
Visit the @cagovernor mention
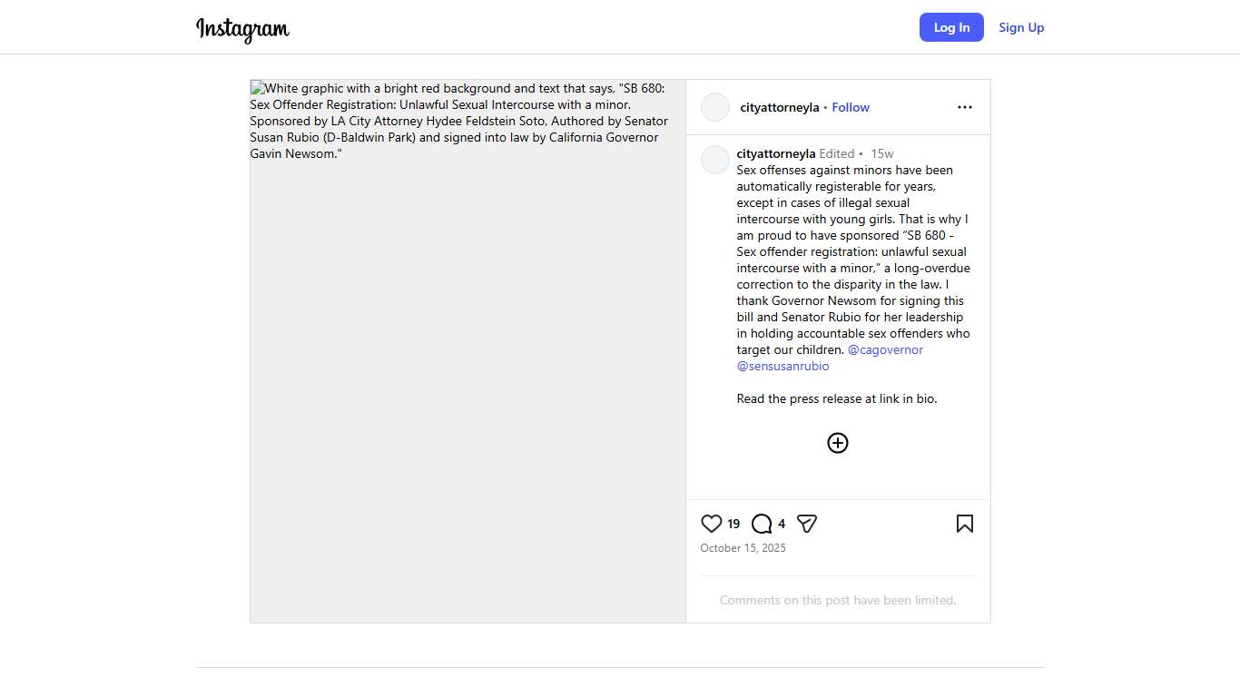[885, 349]
